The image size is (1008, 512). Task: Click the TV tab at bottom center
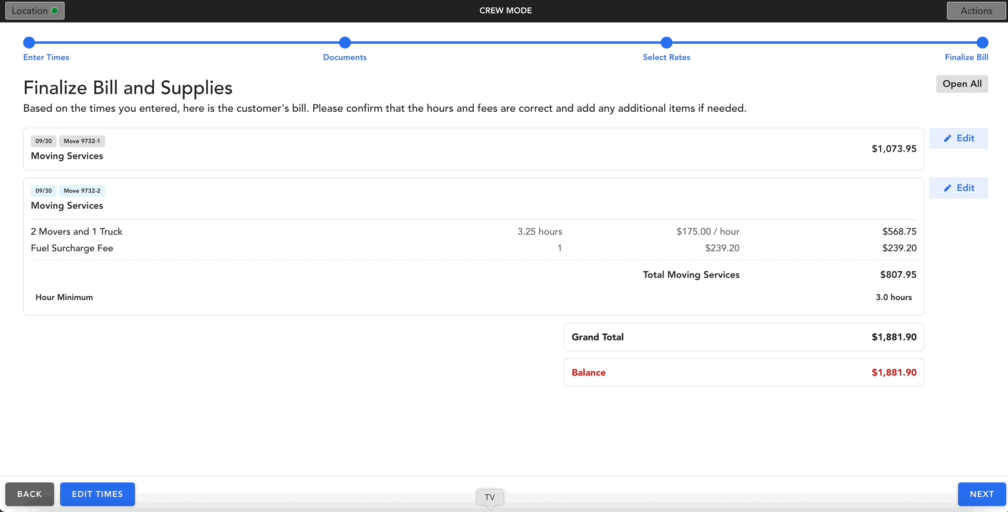click(x=490, y=497)
